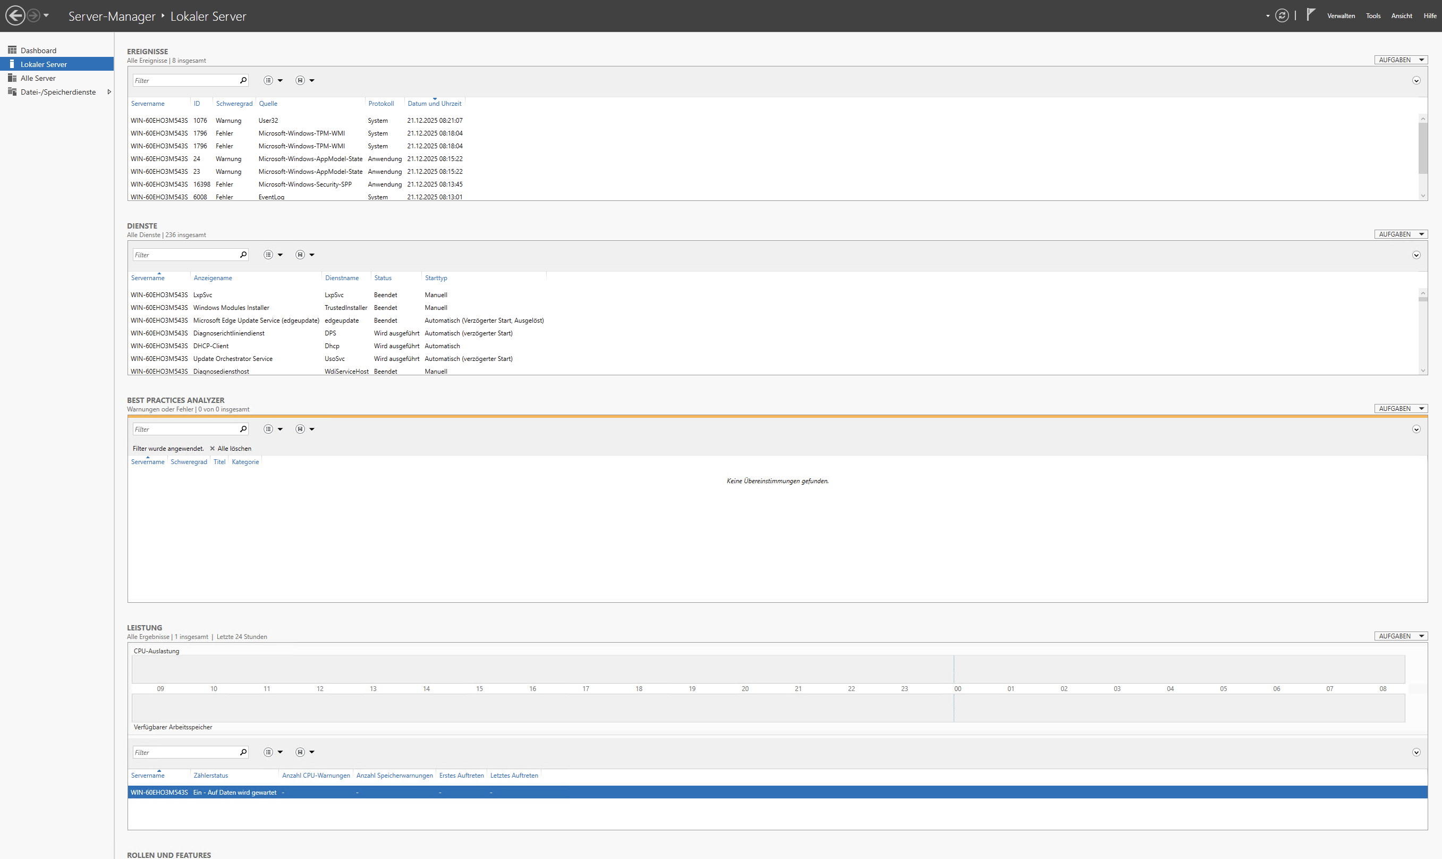
Task: Type in the Dienste filter field
Action: click(x=185, y=255)
